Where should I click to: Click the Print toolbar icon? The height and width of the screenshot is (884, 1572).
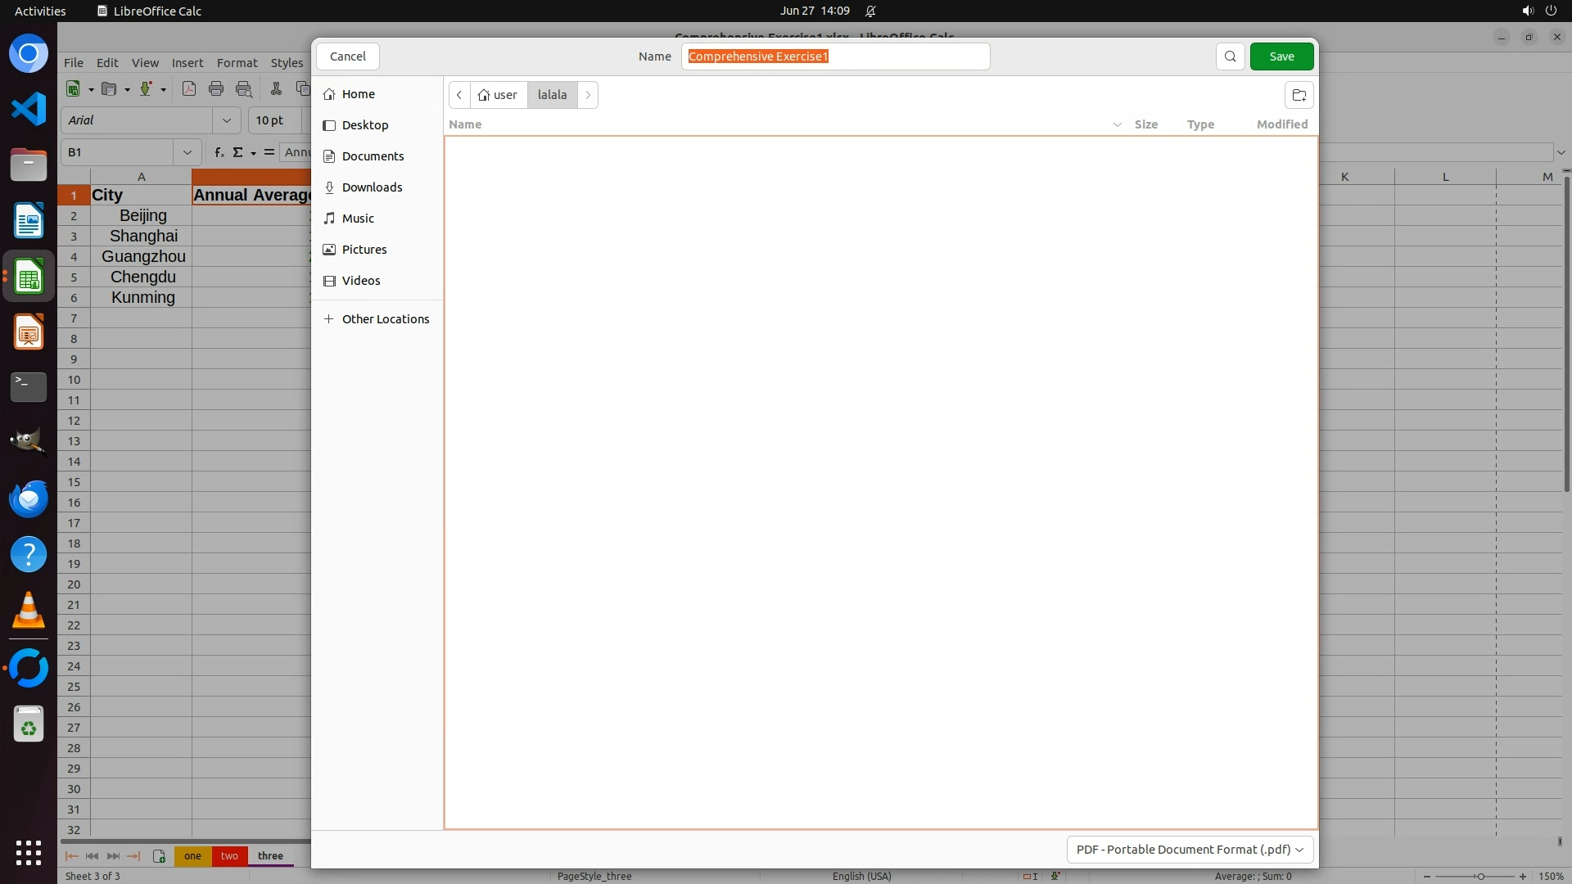click(x=216, y=89)
